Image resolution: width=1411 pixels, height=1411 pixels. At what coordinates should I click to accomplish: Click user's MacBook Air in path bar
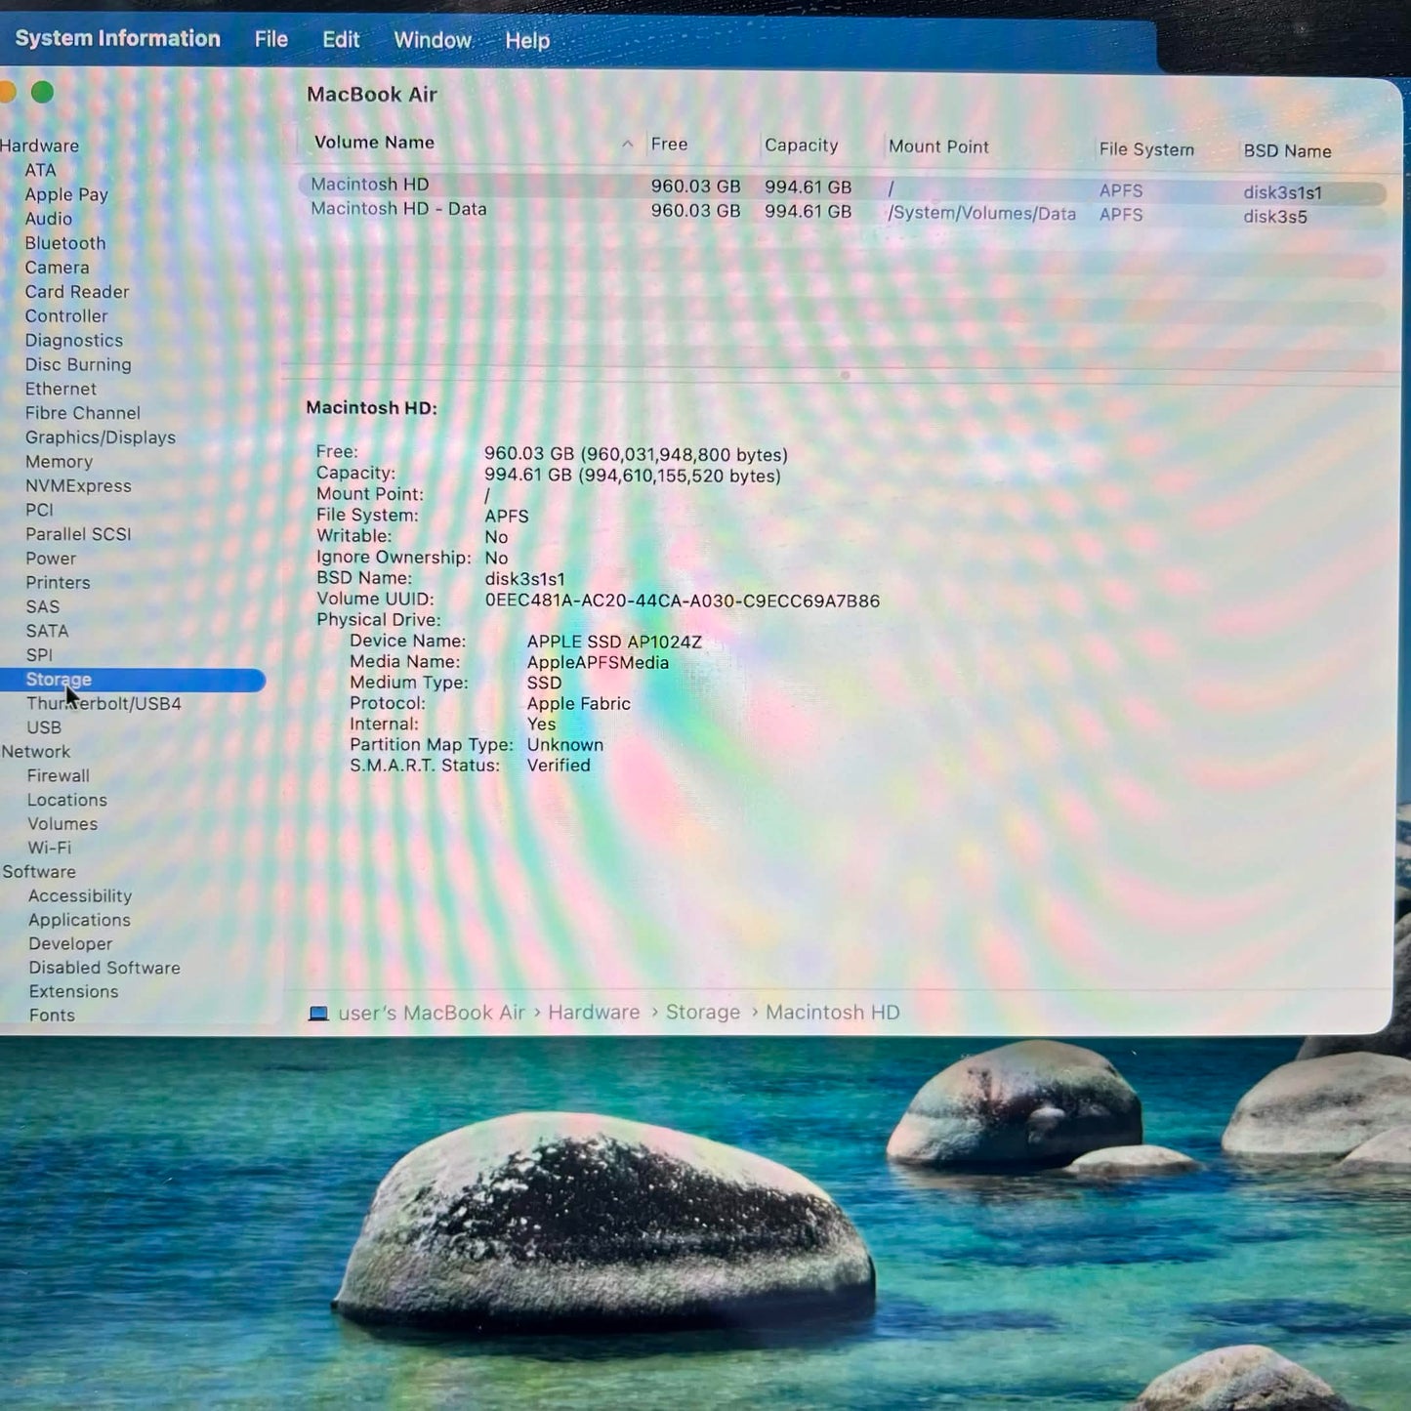coord(432,1013)
